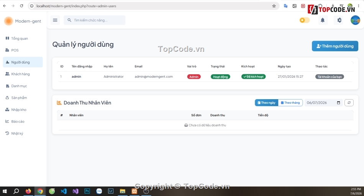364x196 pixels.
Task: Open the Nhập kho section
Action: [23, 109]
